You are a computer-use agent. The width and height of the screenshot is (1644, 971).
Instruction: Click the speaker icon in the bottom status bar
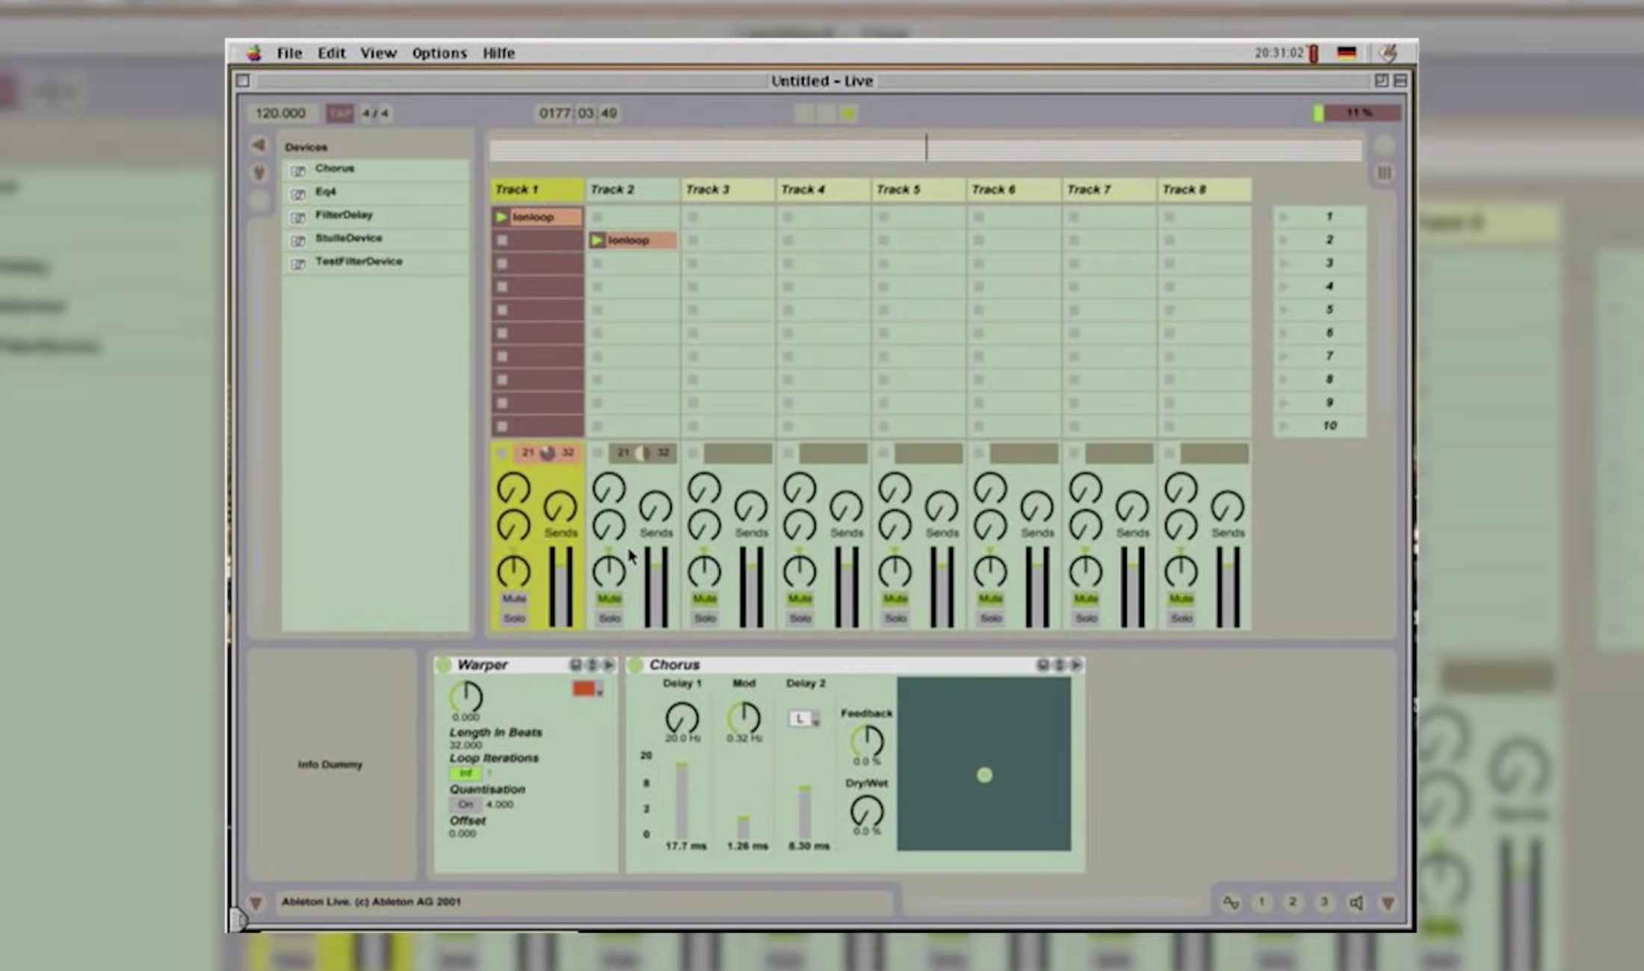1356,902
